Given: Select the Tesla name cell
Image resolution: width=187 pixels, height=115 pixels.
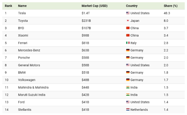Looking at the screenshot, I should tap(22, 13).
